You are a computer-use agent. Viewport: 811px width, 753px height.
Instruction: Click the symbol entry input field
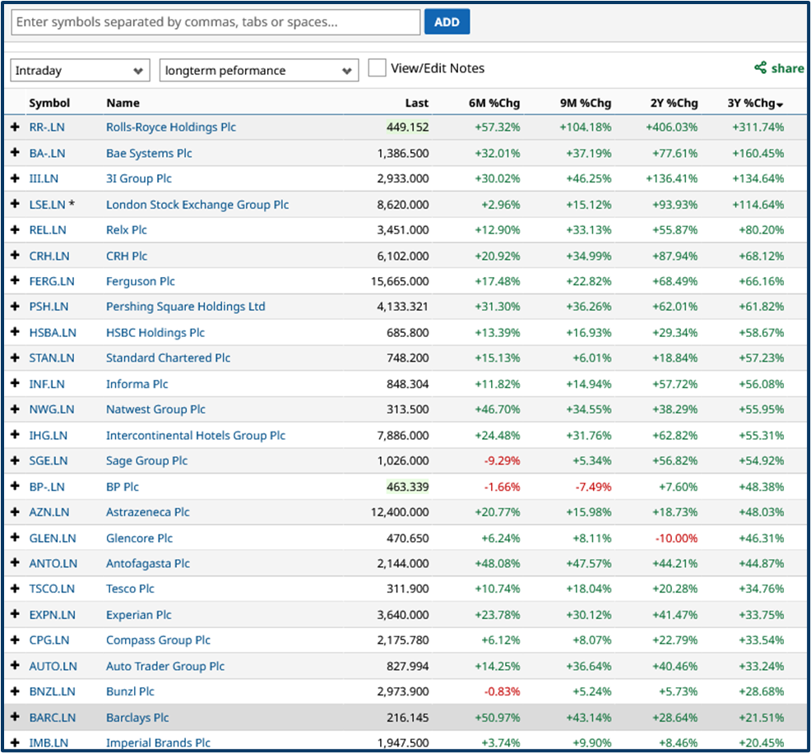[x=214, y=21]
